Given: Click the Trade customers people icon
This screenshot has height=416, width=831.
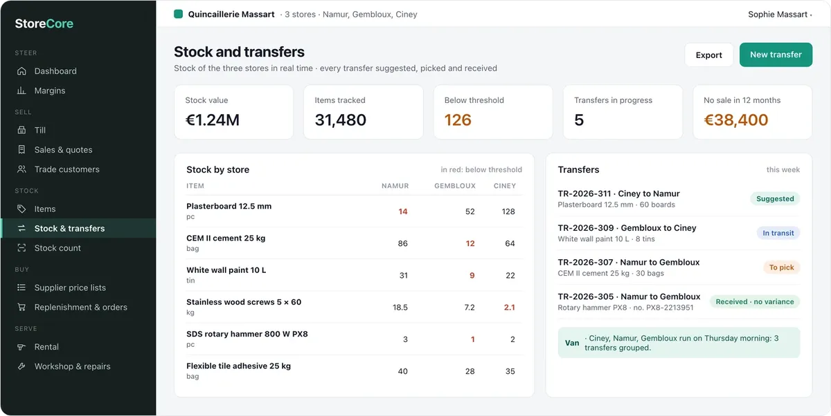Looking at the screenshot, I should click(21, 169).
